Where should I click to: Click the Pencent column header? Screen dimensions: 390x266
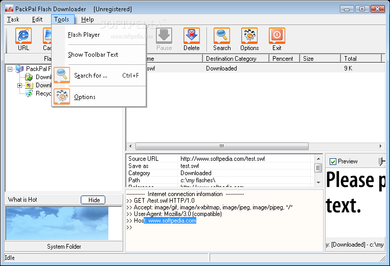coord(284,59)
